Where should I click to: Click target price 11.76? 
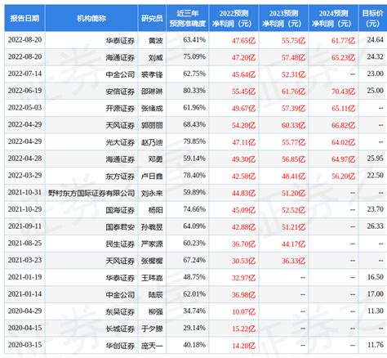point(375,345)
